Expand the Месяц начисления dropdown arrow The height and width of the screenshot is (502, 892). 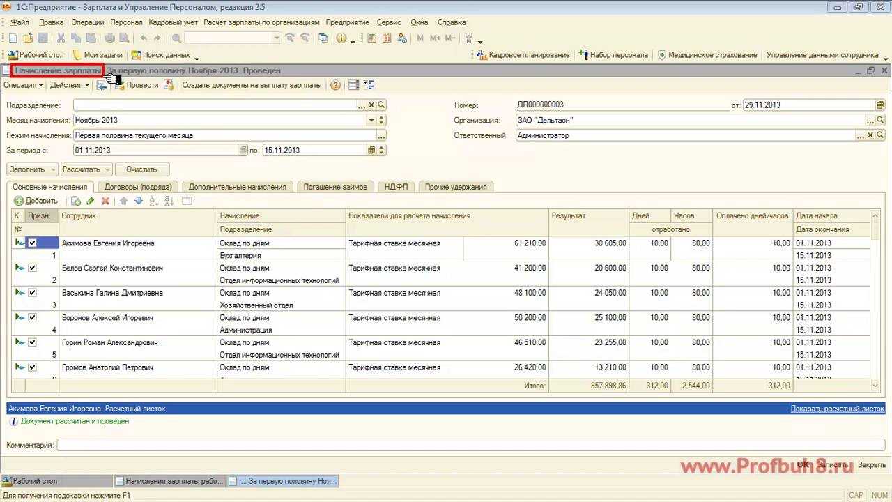tap(371, 120)
